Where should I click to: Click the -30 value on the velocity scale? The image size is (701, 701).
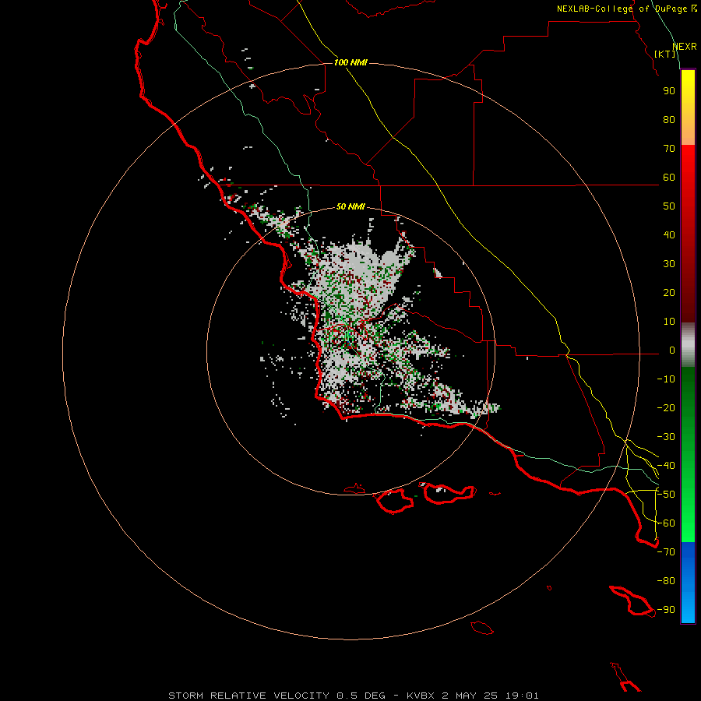[666, 437]
